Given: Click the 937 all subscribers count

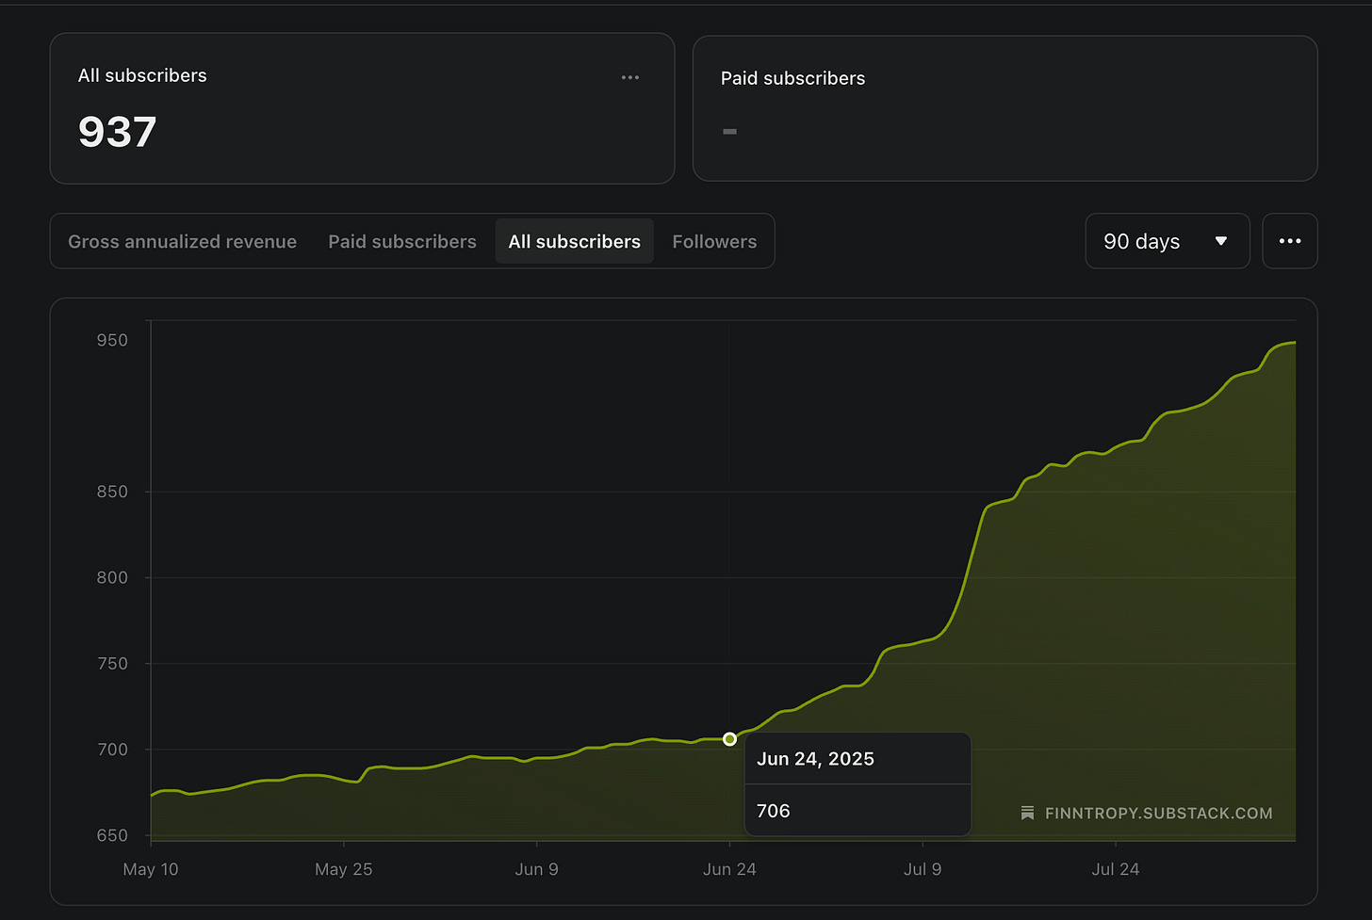Looking at the screenshot, I should (x=117, y=131).
